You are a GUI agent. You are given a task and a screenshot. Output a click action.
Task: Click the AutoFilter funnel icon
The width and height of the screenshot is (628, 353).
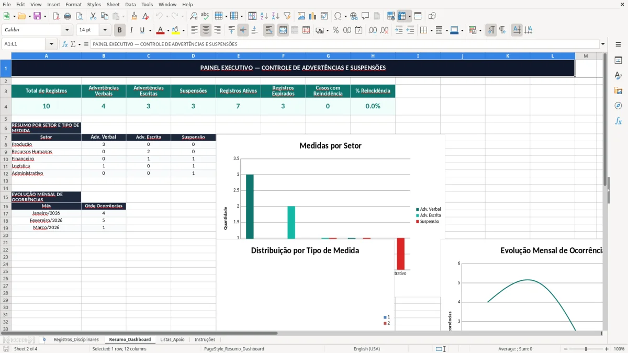pos(287,16)
